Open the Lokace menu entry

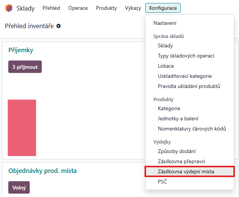tap(166, 66)
